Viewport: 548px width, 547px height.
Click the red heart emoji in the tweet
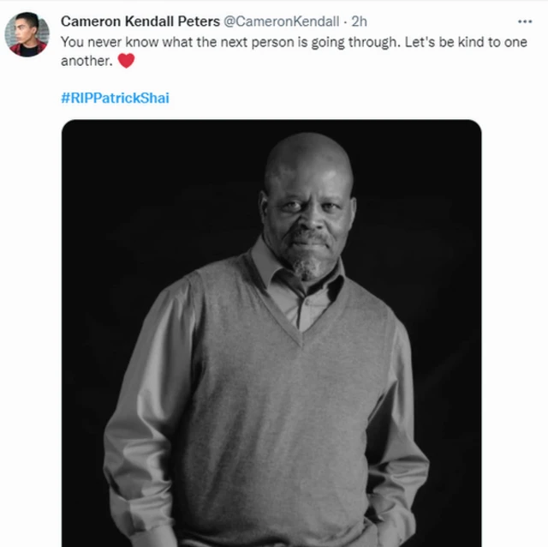click(x=126, y=61)
